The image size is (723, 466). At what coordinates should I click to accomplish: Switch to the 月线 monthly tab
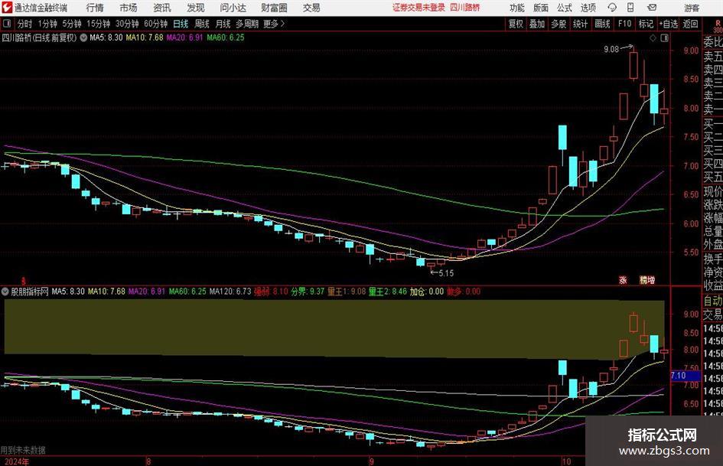(x=223, y=24)
